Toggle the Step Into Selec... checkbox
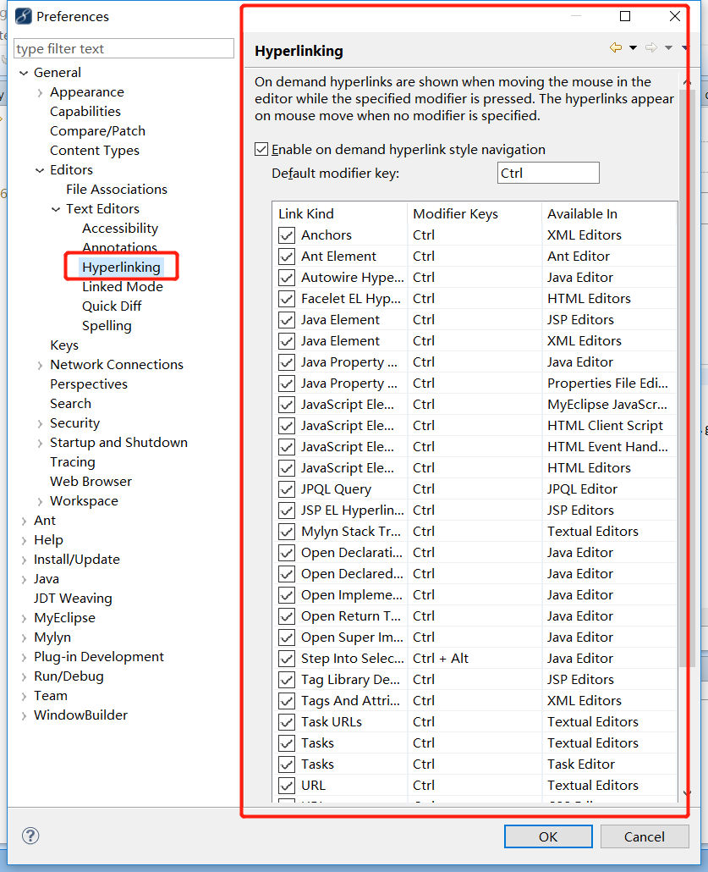Viewport: 708px width, 872px height. pos(287,659)
